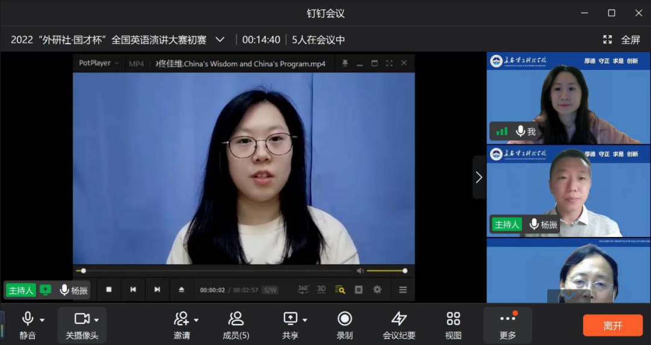Open PotPlayer playlist search icon
This screenshot has width=651, height=345.
click(x=340, y=290)
